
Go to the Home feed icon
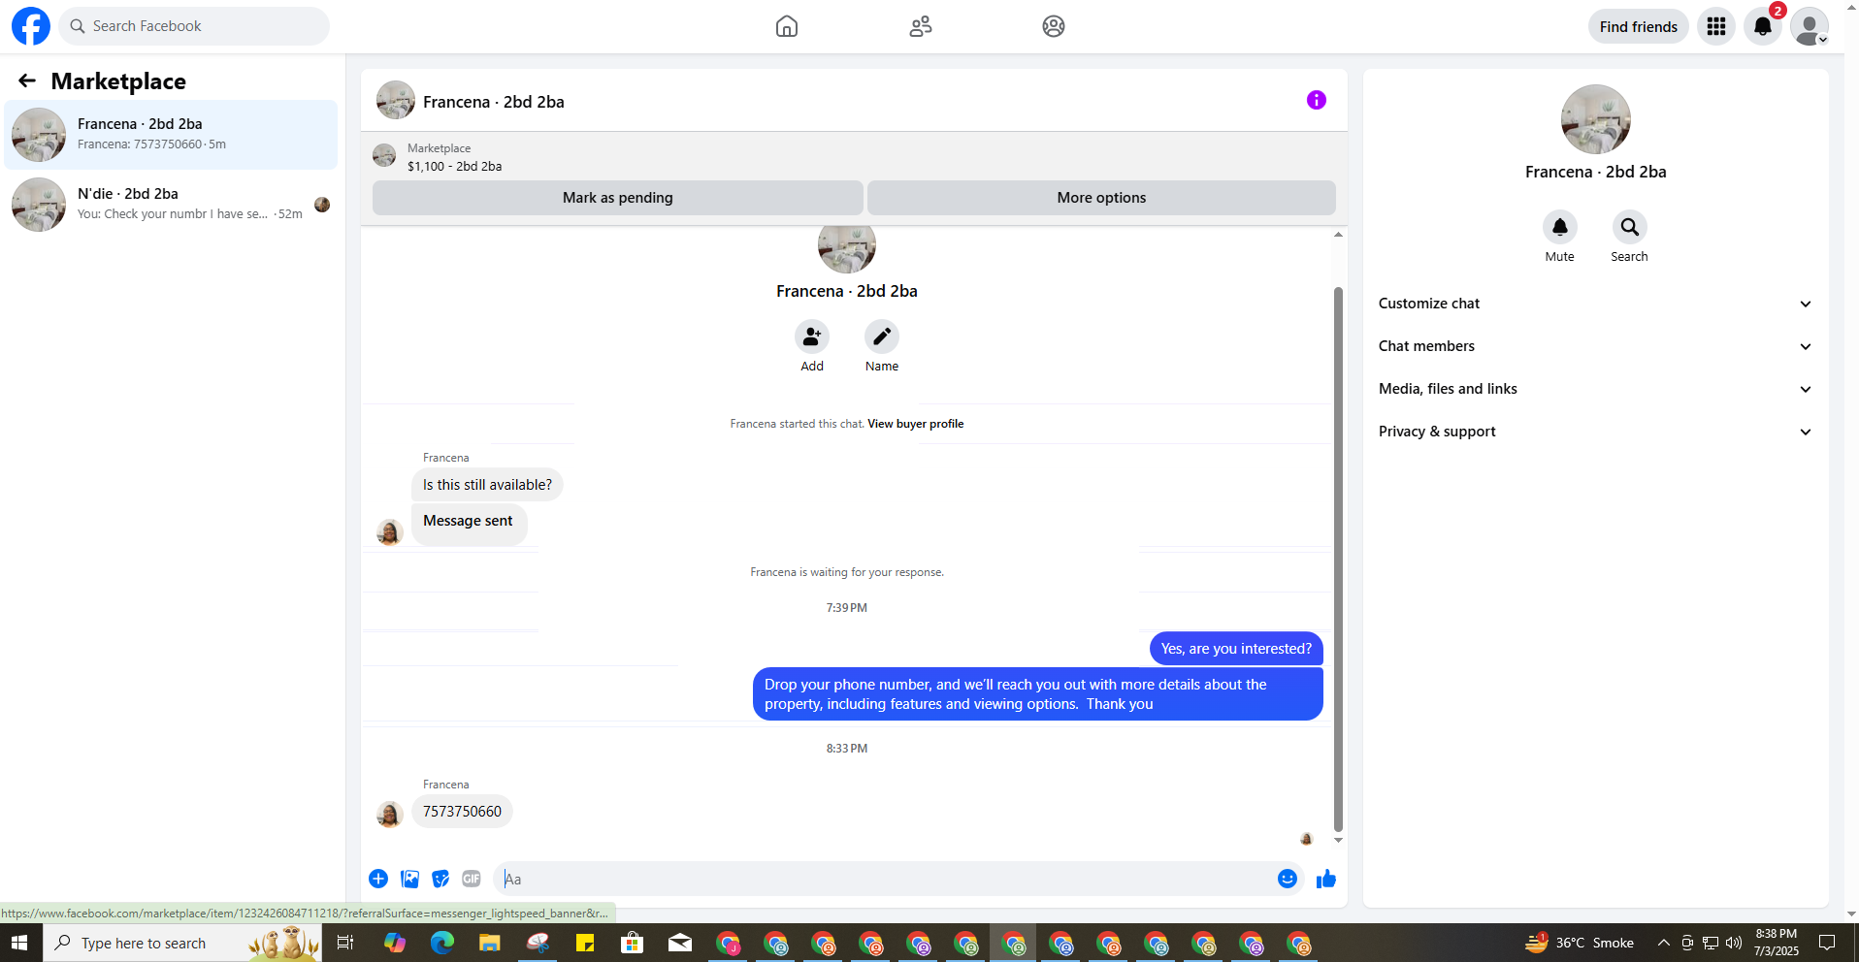787,26
